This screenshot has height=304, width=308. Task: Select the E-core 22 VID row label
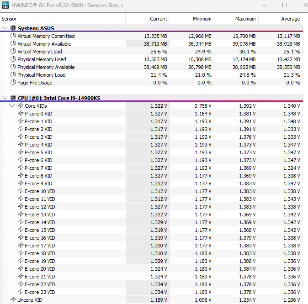click(x=40, y=284)
